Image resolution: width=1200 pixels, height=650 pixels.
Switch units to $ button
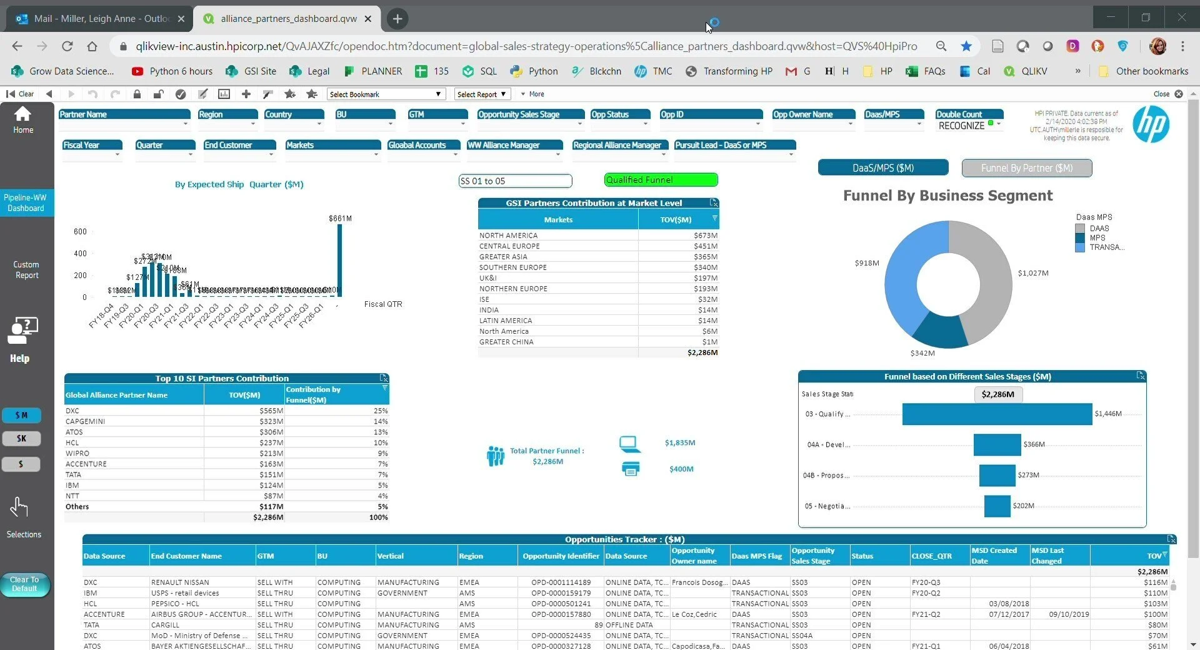[21, 464]
